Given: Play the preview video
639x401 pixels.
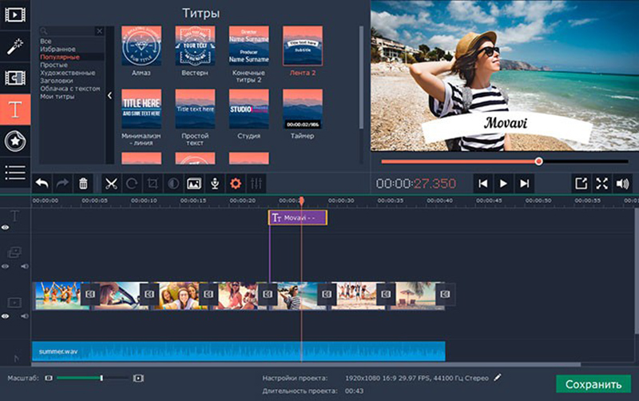Looking at the screenshot, I should point(504,184).
